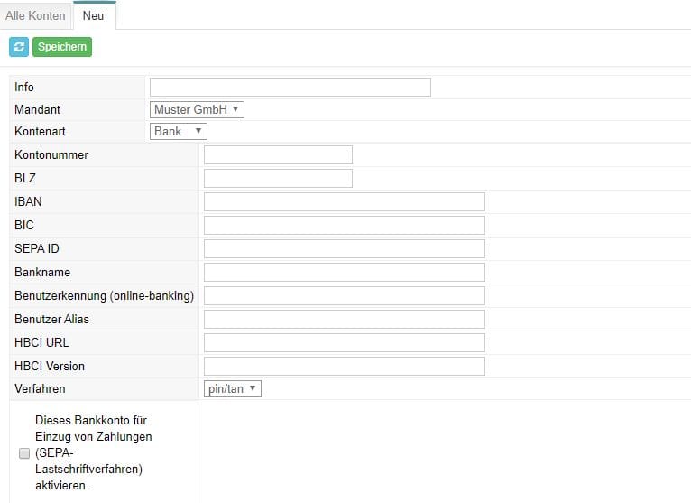Save the account with Speichern
Image resolution: width=691 pixels, height=503 pixels.
tap(62, 47)
